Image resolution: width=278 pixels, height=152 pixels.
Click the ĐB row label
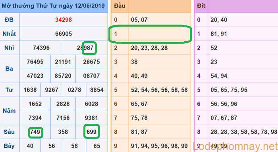9,20
